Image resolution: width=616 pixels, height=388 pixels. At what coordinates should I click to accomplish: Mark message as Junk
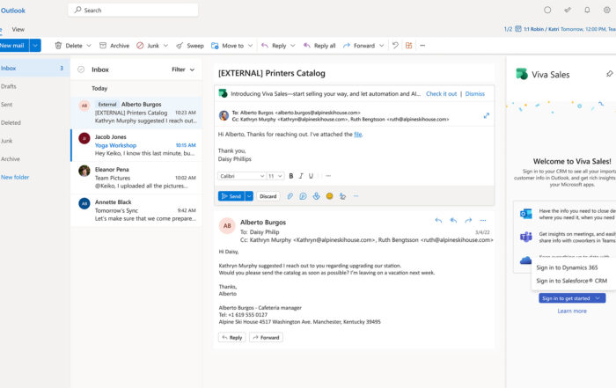[148, 46]
